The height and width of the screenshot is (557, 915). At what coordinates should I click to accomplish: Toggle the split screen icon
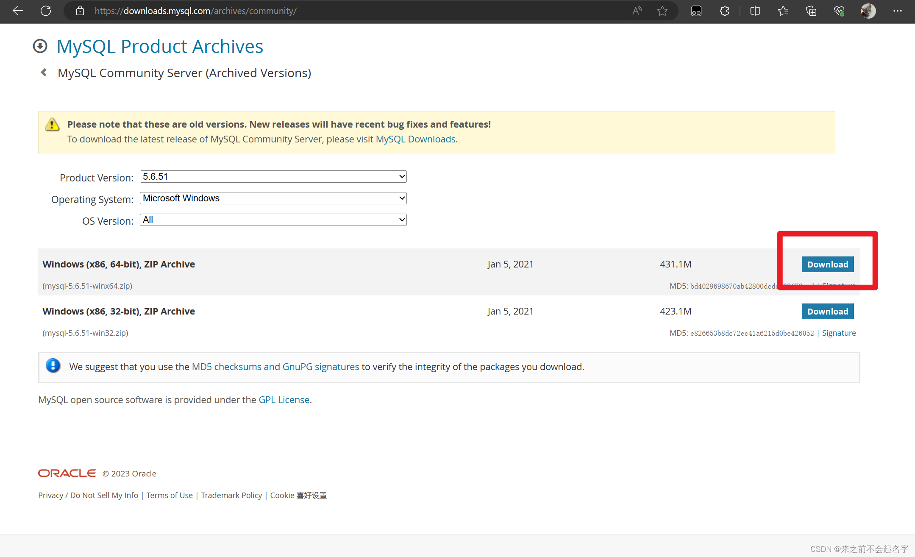(x=755, y=11)
